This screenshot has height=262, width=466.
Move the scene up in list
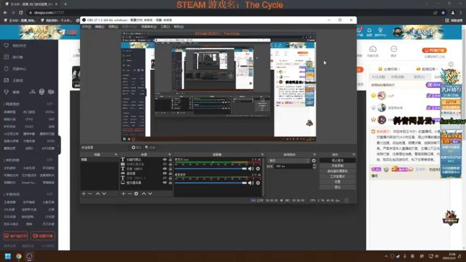point(97,194)
